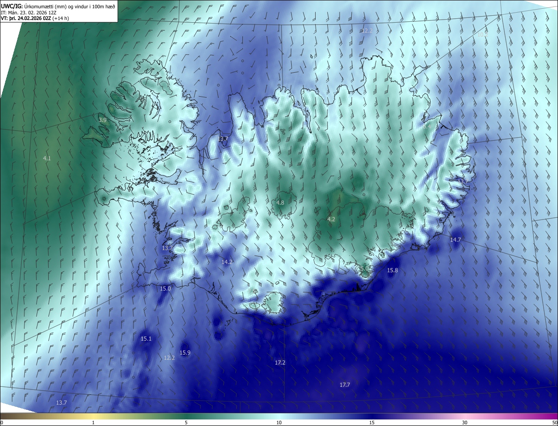Viewport: 558px width, 426px height.
Task: Pick the navy colour bar segment above 15
Action: click(372, 416)
